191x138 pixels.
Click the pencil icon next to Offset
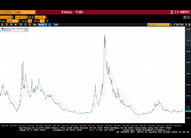47,21
